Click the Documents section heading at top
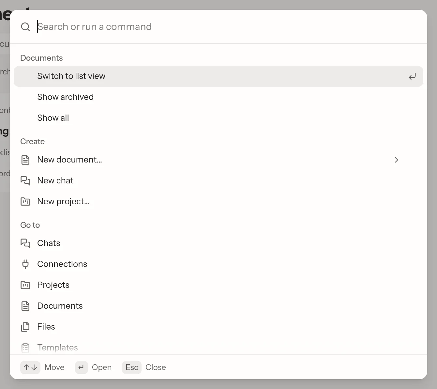 click(41, 58)
